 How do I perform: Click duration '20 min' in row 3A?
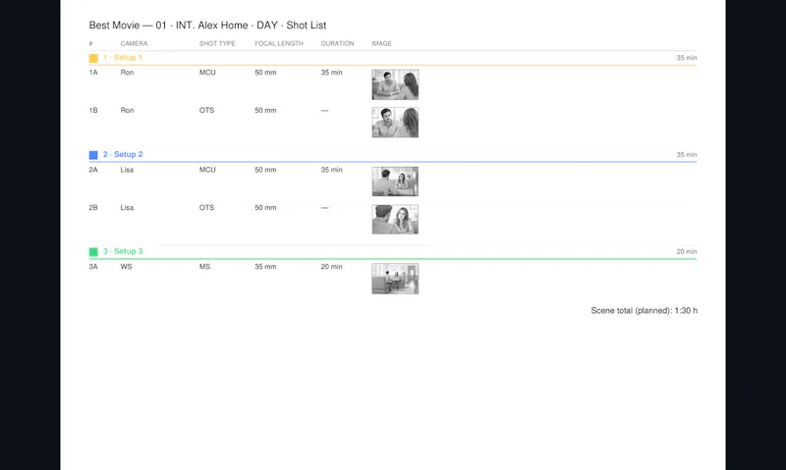[332, 267]
